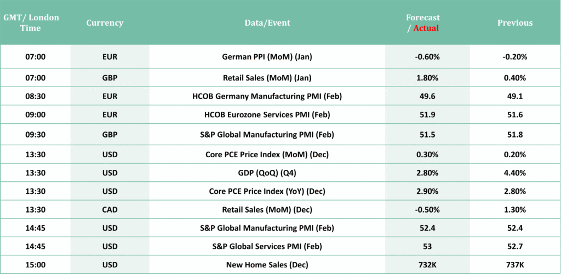Viewport: 561px width, 275px height.
Task: Click the CAD currency cell
Action: tap(110, 209)
